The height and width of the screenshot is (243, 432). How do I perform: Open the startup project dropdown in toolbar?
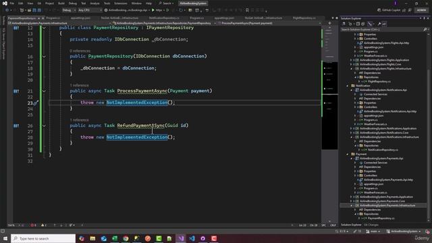(128, 10)
